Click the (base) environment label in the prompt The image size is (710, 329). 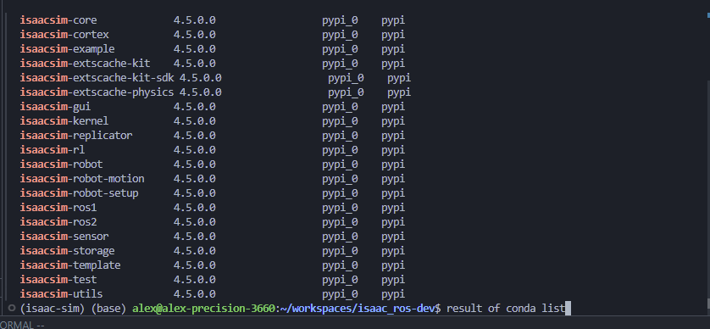coord(108,309)
